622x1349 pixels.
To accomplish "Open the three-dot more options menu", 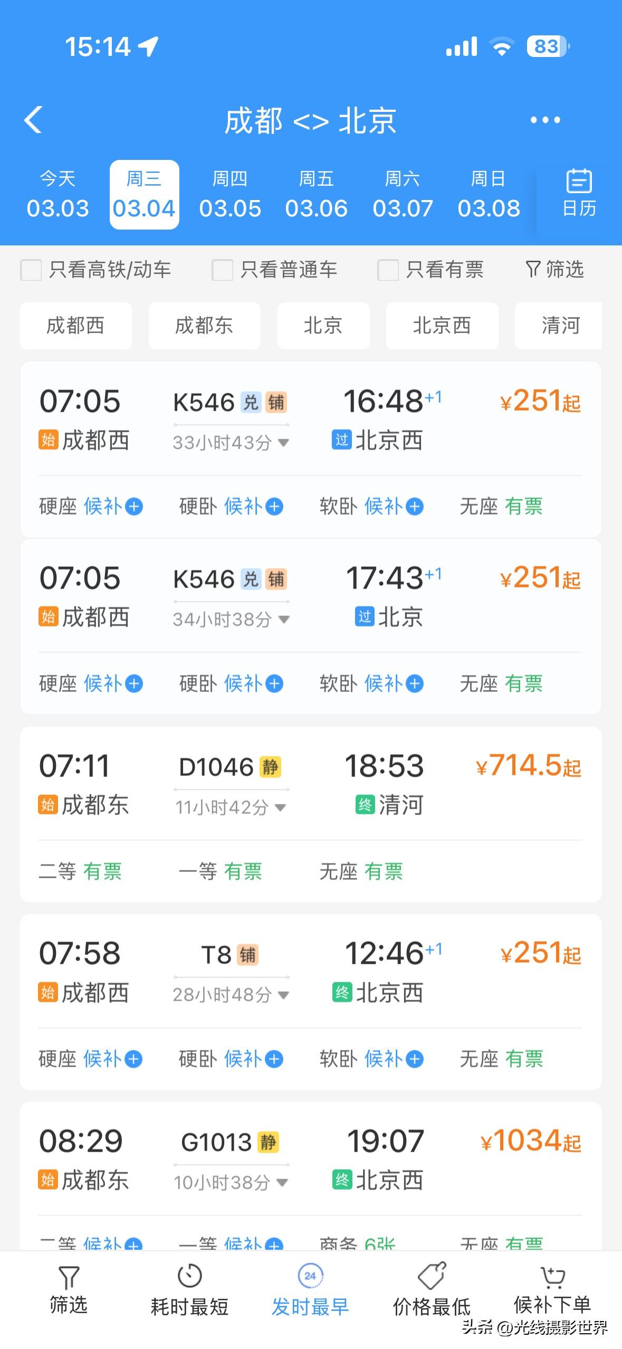I will coord(545,120).
